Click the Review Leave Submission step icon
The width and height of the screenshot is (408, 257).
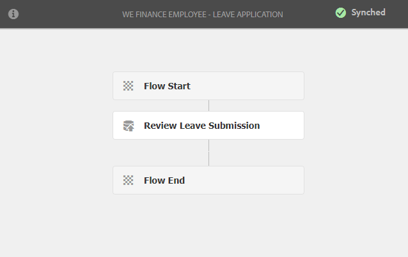pos(129,126)
